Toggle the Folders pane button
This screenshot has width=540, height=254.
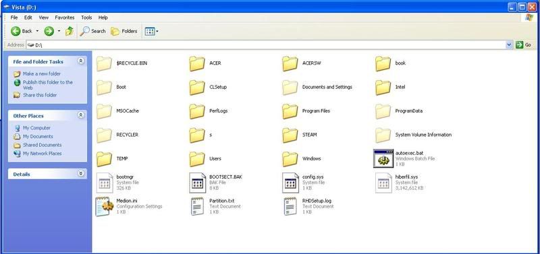pyautogui.click(x=124, y=31)
